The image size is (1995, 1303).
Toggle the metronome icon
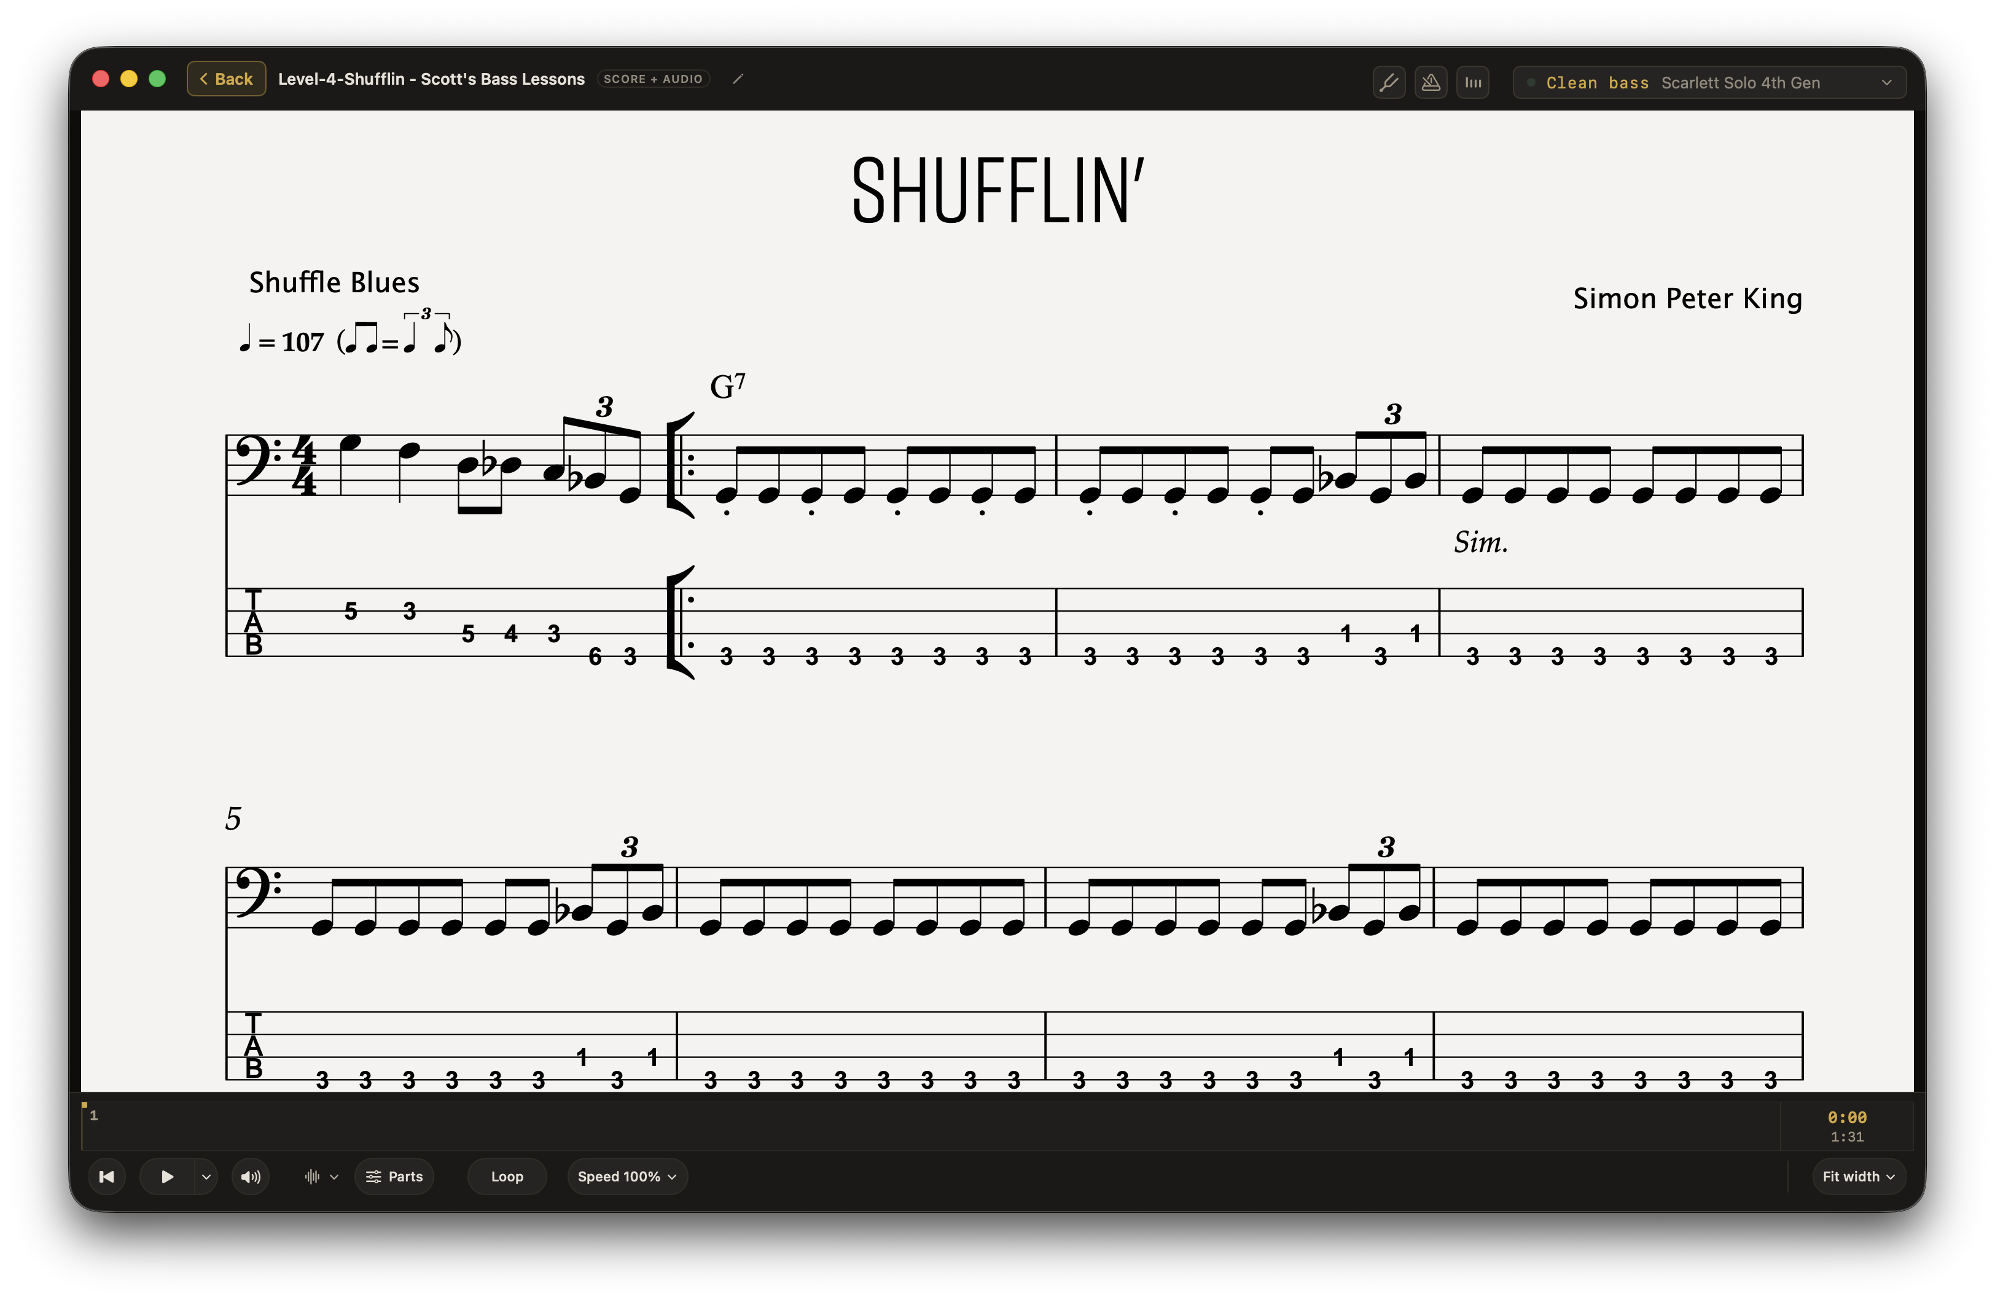click(1430, 82)
